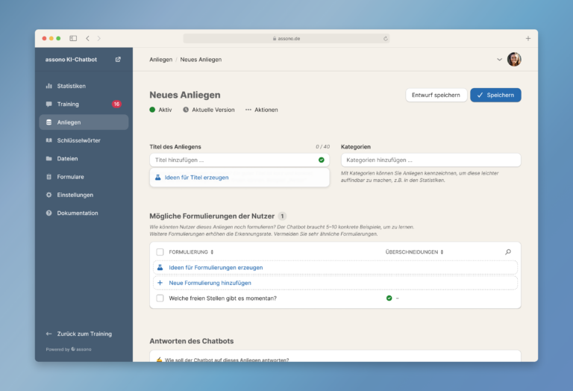573x391 pixels.
Task: Click the Training badge showing 16
Action: tap(116, 104)
